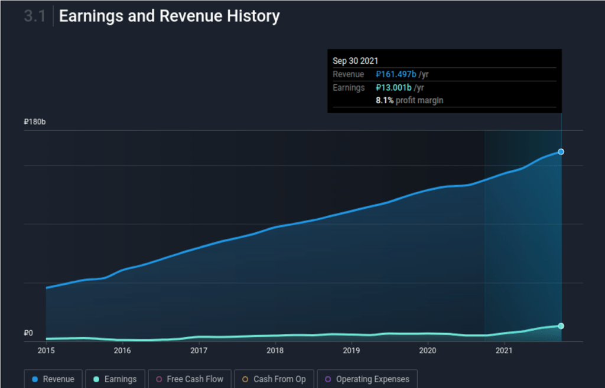Show the Cash From Op series

[x=274, y=379]
